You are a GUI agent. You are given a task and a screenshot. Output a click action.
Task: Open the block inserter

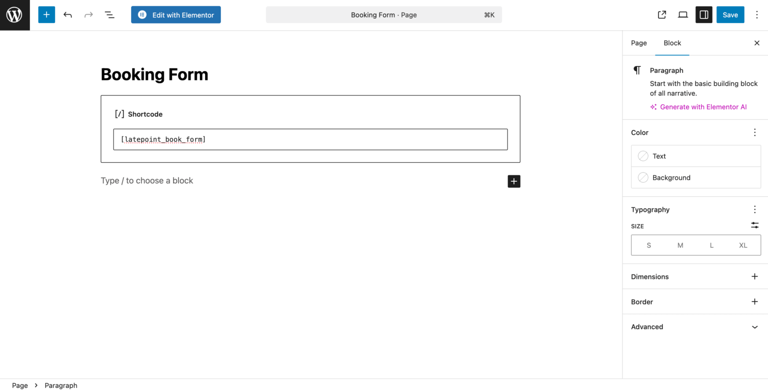click(x=46, y=14)
